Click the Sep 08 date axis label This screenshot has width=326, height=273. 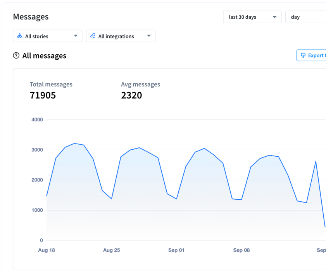pyautogui.click(x=241, y=250)
